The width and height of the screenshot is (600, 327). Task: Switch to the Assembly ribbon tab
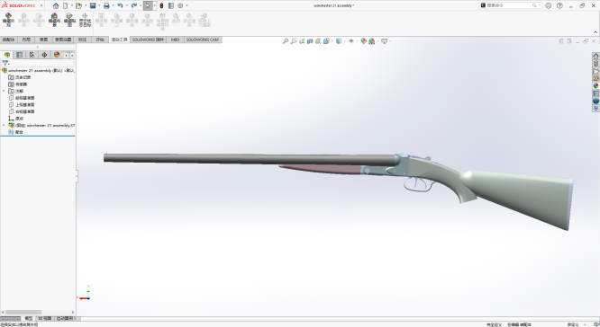(8, 40)
